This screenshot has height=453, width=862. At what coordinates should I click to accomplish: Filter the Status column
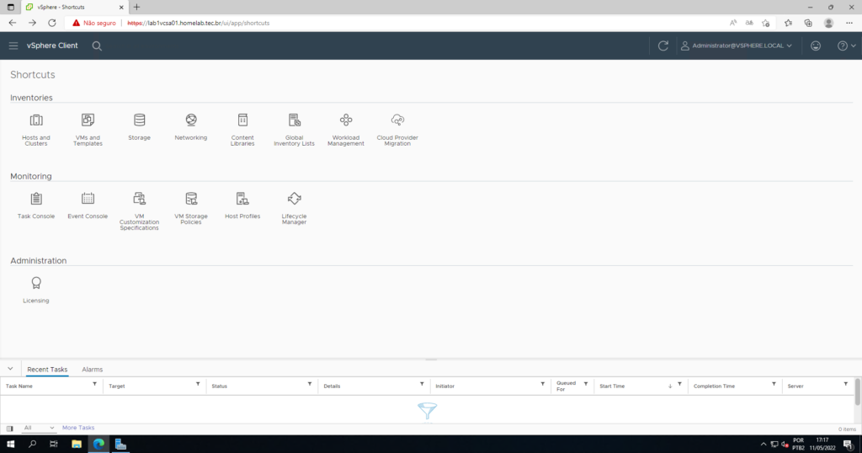click(x=310, y=384)
